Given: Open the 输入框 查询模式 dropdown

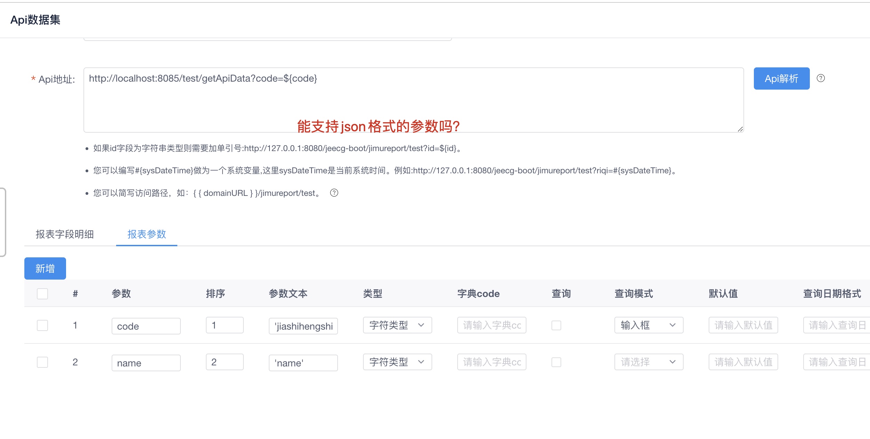Looking at the screenshot, I should 649,325.
